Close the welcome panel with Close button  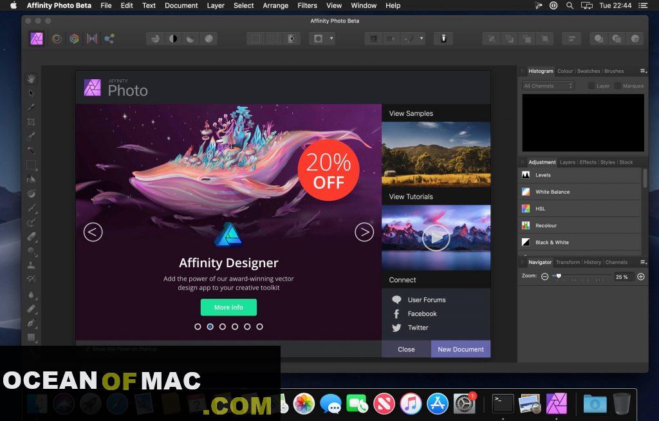406,349
